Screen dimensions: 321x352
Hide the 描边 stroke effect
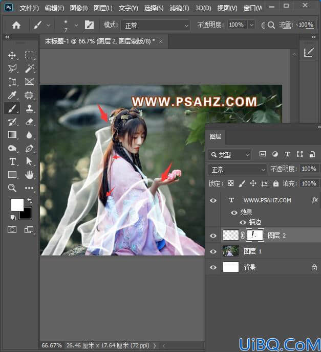click(243, 222)
